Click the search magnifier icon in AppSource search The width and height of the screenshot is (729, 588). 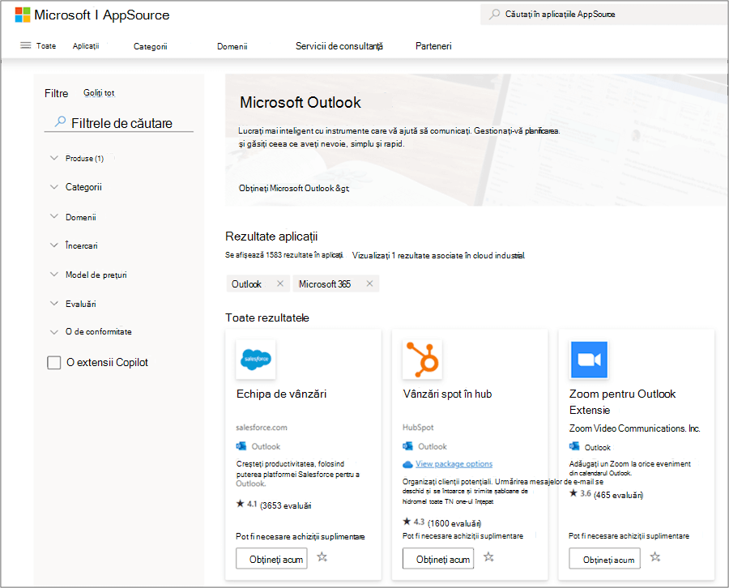[495, 14]
